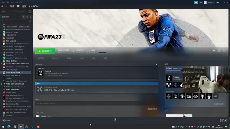Click the user avatar thumbnail
The width and height of the screenshot is (230, 129).
[205, 3]
